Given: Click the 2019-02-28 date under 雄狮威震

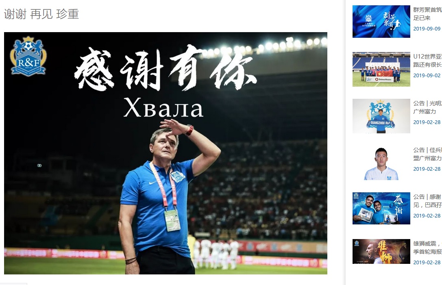Looking at the screenshot, I should [427, 263].
